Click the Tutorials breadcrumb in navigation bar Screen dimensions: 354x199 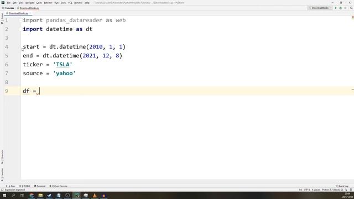[8, 8]
